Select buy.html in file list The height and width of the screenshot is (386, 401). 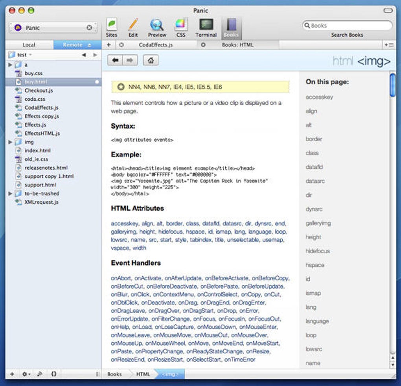pyautogui.click(x=53, y=82)
